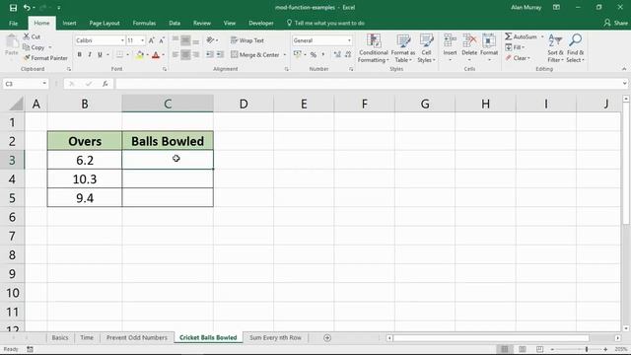
Task: Apply fill color with paint bucket
Action: [140, 55]
